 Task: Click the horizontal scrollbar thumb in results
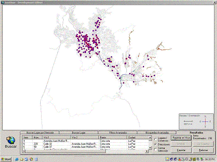66,151
